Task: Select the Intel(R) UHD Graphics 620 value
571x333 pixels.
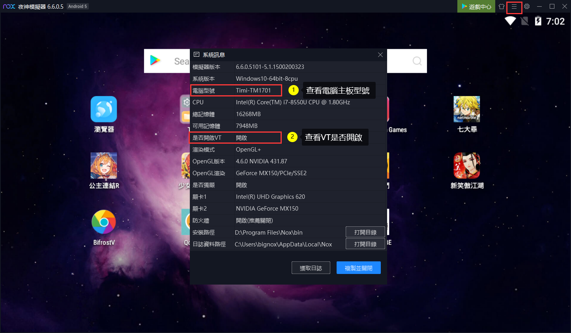Action: tap(270, 197)
